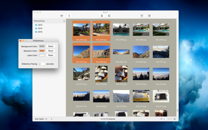Open the orange Selection Color swatch

coord(42,51)
